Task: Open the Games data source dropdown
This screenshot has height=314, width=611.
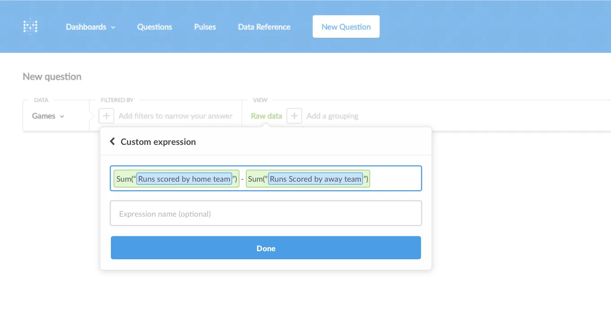Action: pos(48,116)
